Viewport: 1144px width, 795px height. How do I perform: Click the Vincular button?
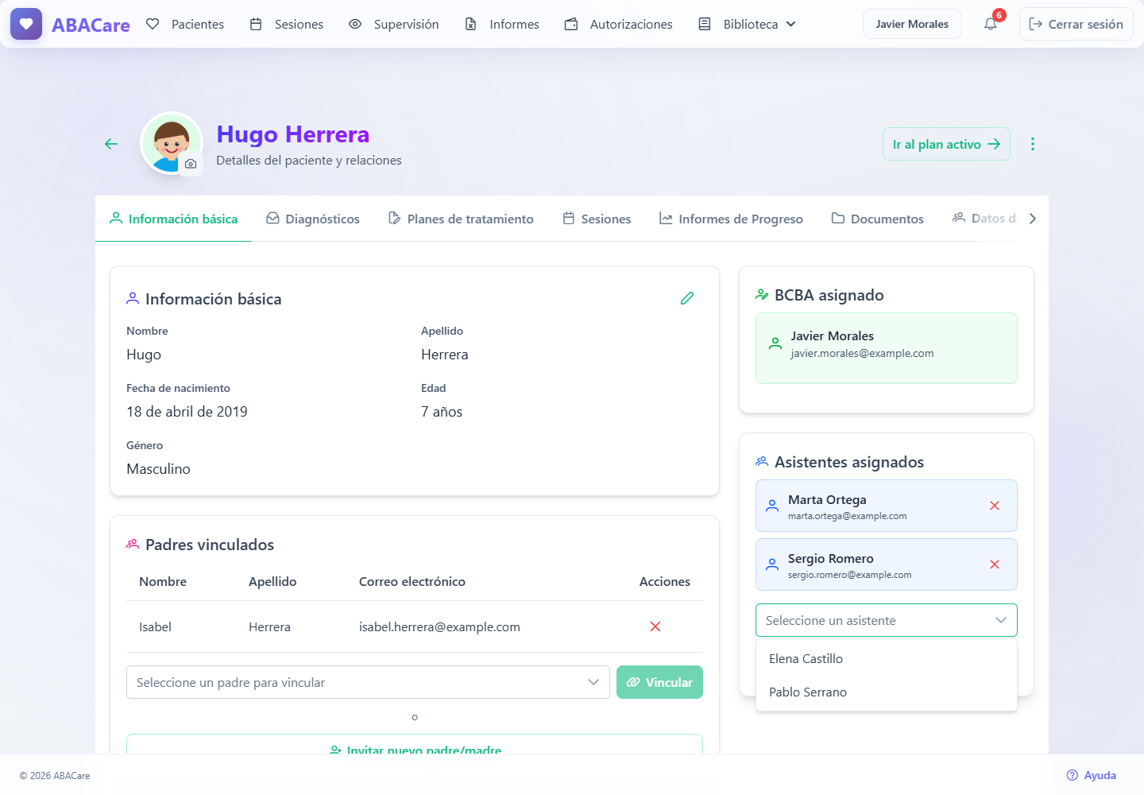click(659, 682)
